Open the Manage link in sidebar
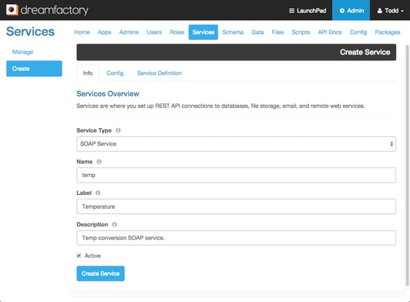Viewport: 410px width, 302px height. click(x=23, y=52)
